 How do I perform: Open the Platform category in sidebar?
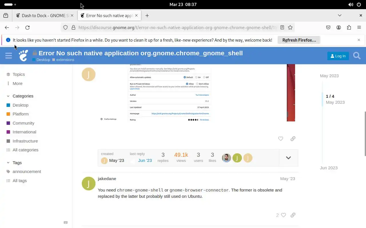coord(17,114)
